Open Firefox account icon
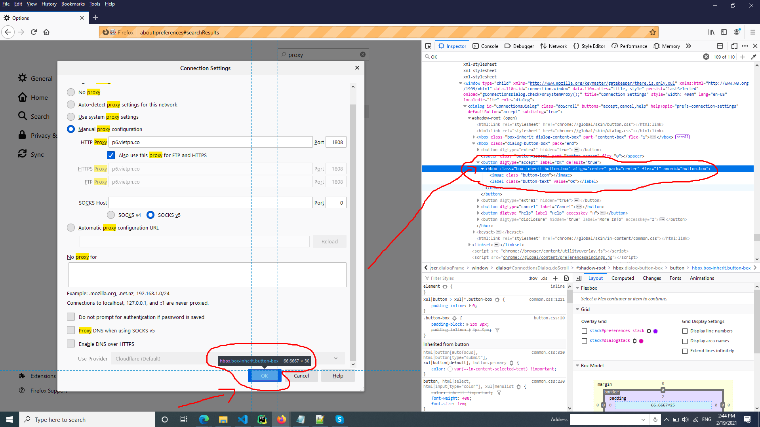760x427 pixels. [737, 32]
